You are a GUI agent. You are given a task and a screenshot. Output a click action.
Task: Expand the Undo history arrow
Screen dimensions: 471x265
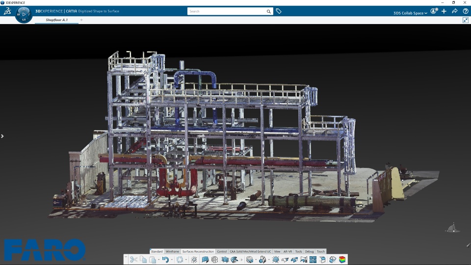[x=172, y=260]
